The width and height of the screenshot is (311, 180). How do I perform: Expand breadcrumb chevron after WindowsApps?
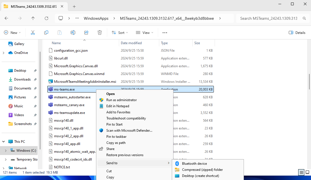click(x=114, y=18)
